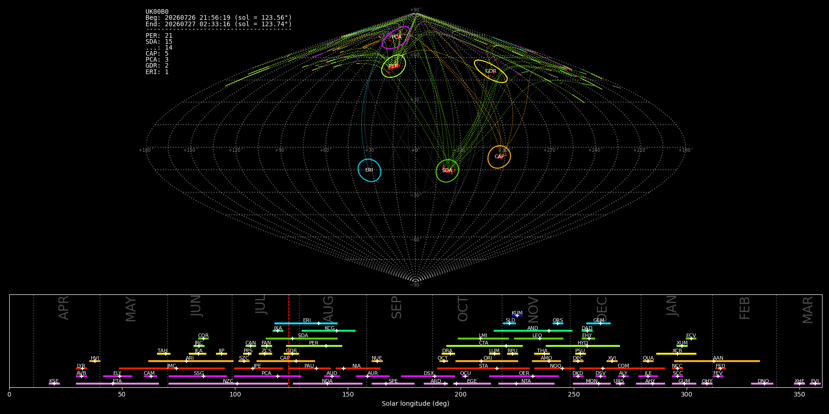Click the red dashed current solar longitude line

(289, 341)
